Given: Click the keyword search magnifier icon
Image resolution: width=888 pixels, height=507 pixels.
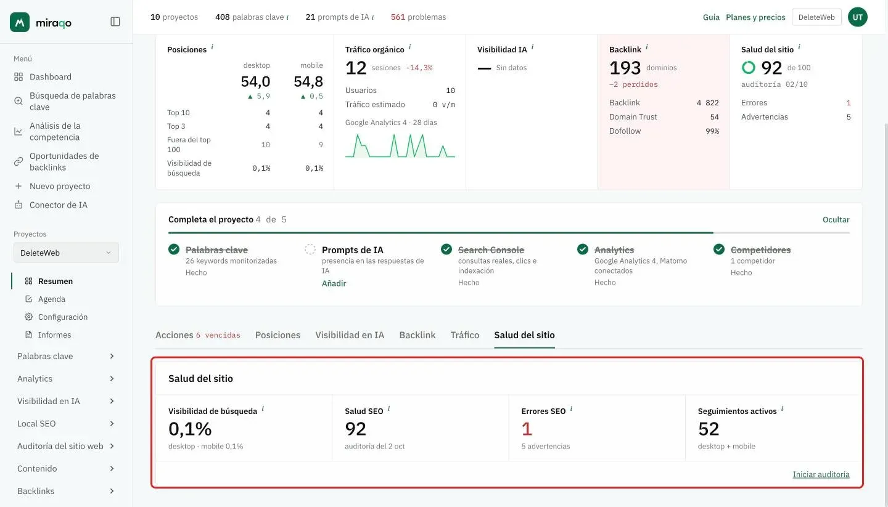Looking at the screenshot, I should [18, 101].
